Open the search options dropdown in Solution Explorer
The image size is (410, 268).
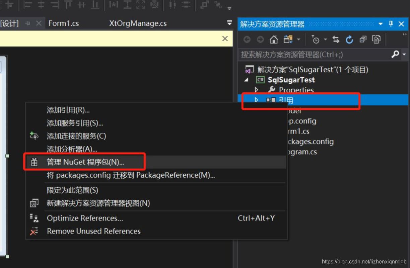click(404, 55)
